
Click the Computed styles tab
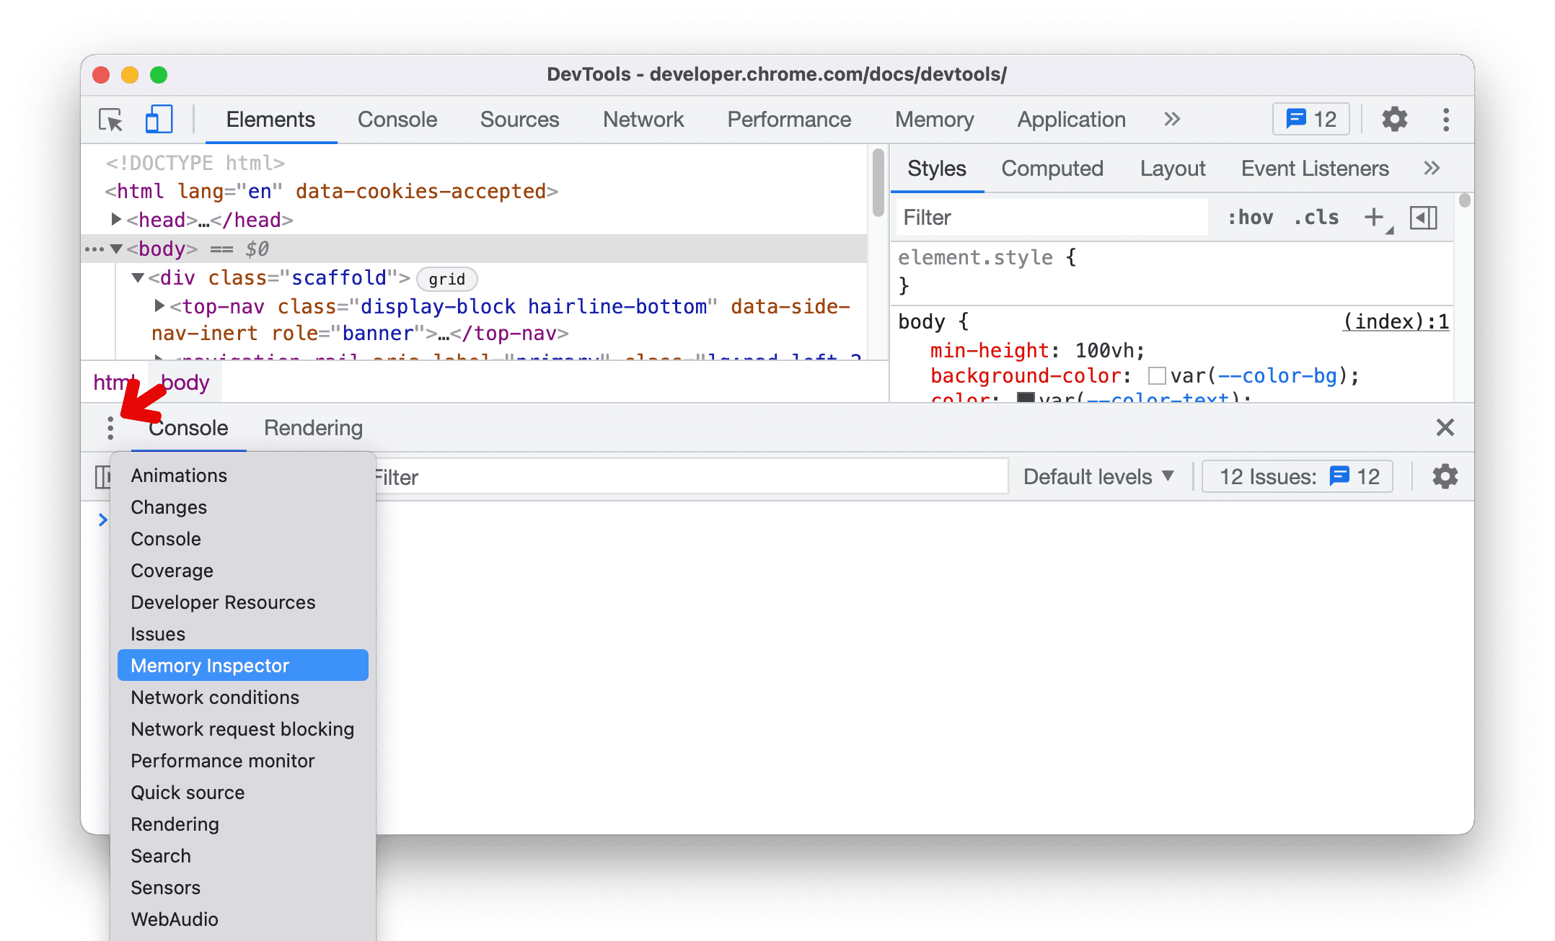pyautogui.click(x=1053, y=169)
